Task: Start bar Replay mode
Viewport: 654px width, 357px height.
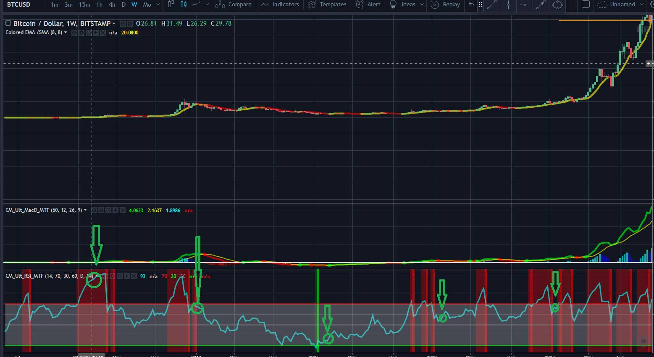Action: [446, 5]
